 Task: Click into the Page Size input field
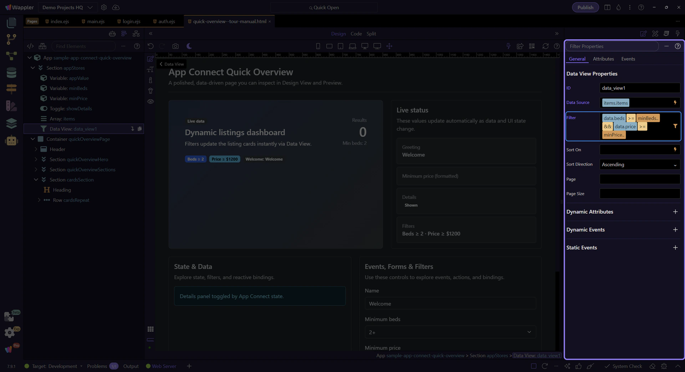pyautogui.click(x=639, y=194)
